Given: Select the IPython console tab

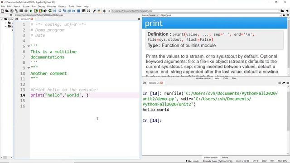Looking at the screenshot, I should tap(211, 158).
